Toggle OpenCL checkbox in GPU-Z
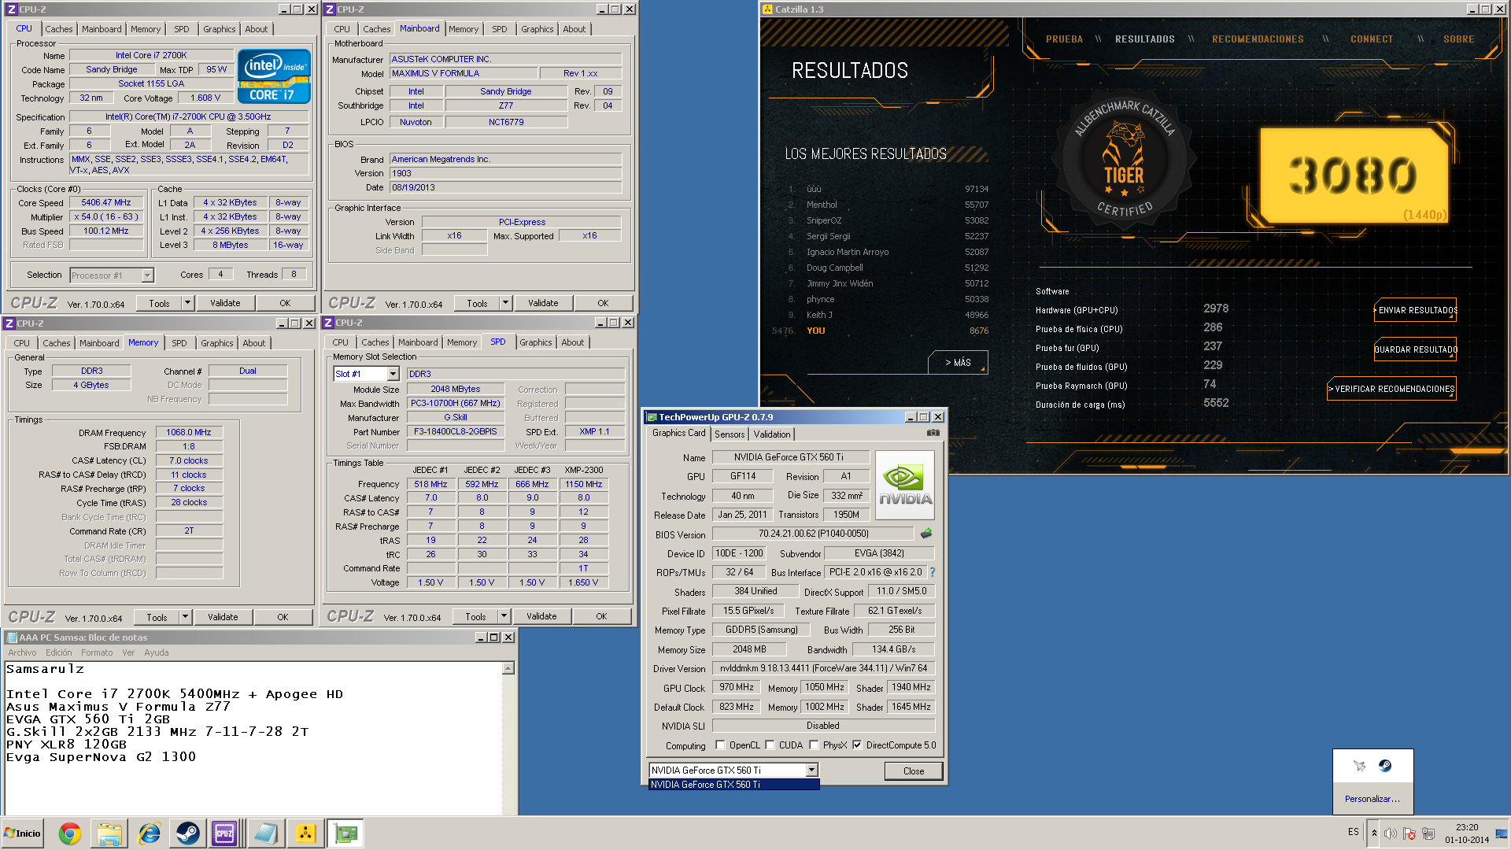The image size is (1511, 850). pyautogui.click(x=720, y=745)
